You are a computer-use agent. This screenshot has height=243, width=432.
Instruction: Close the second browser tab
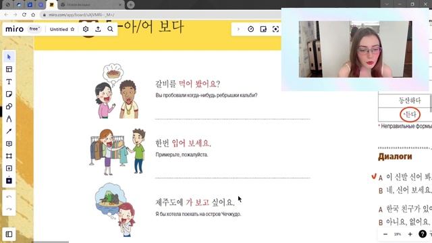[120, 5]
